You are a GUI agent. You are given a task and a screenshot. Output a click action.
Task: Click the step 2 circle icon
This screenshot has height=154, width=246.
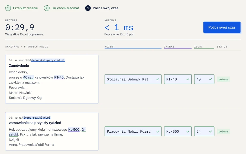point(47,8)
